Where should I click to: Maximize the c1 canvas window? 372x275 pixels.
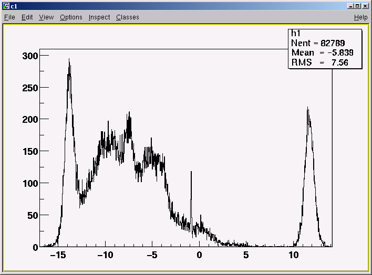click(x=357, y=6)
